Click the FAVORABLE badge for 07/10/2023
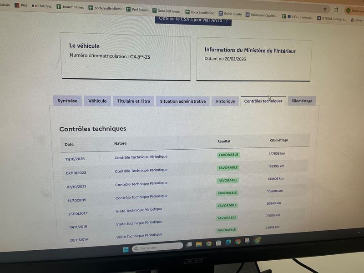 pyautogui.click(x=228, y=167)
